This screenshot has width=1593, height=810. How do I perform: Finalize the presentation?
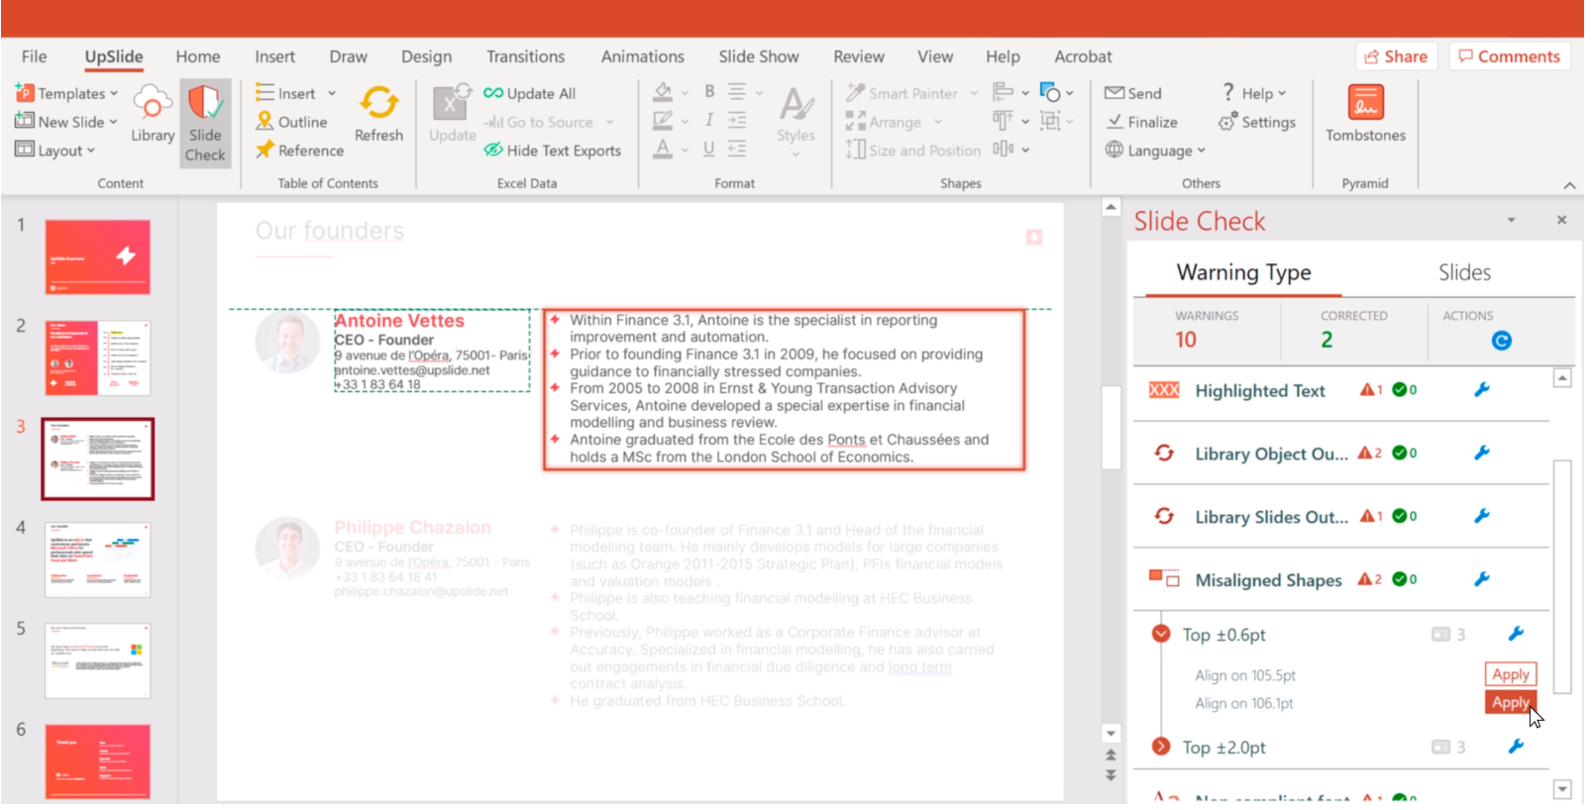[1141, 122]
